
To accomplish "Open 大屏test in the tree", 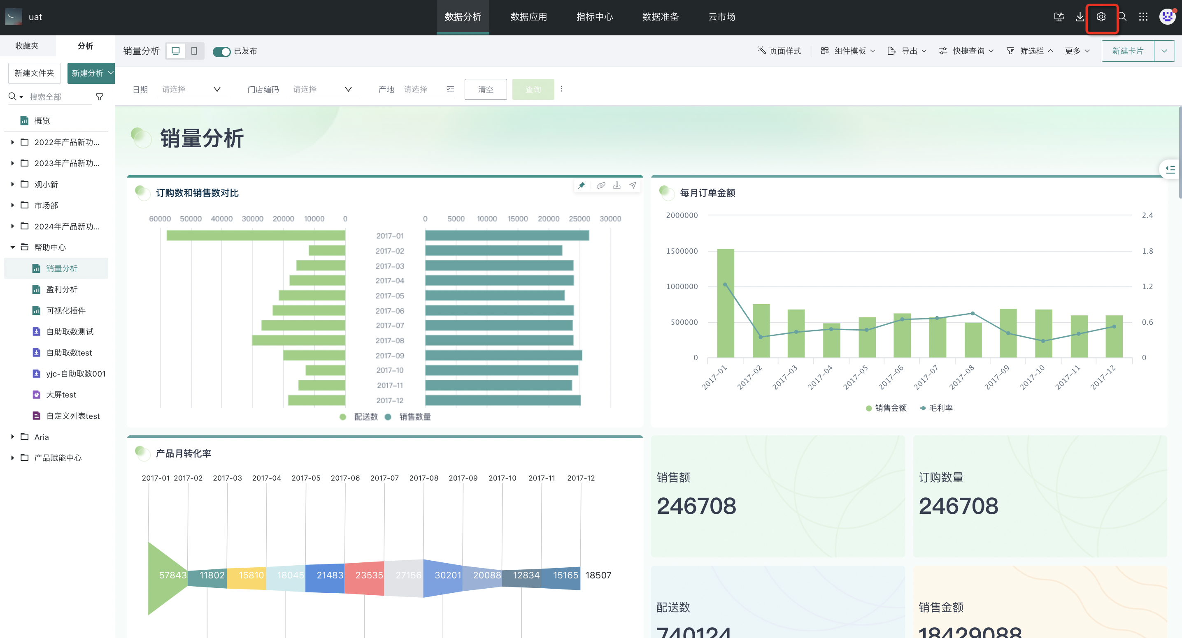I will [x=61, y=395].
